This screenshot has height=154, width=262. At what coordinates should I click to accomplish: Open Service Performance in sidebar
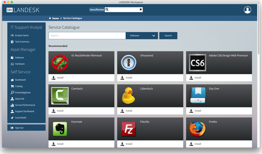coord(25,105)
